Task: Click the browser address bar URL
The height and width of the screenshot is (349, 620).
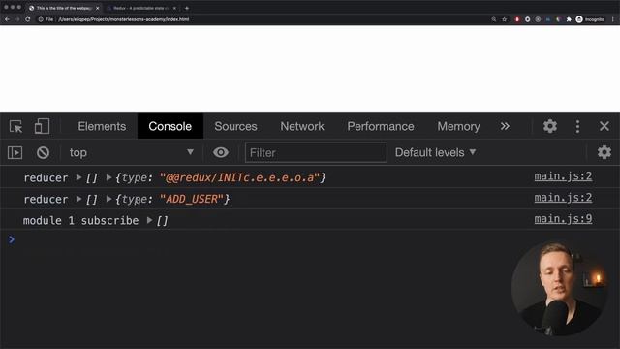Action: tap(124, 19)
